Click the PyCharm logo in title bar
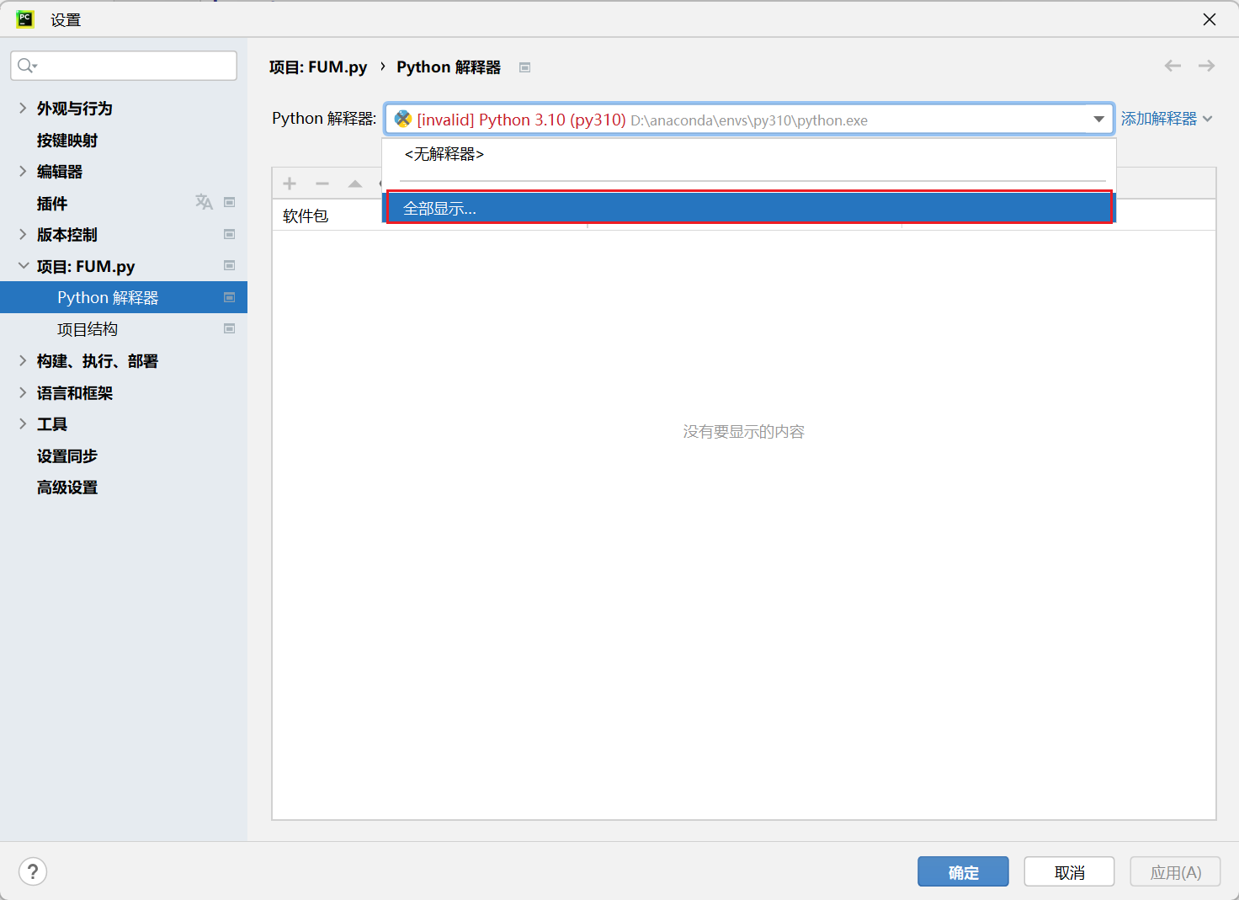Image resolution: width=1239 pixels, height=900 pixels. 25,19
